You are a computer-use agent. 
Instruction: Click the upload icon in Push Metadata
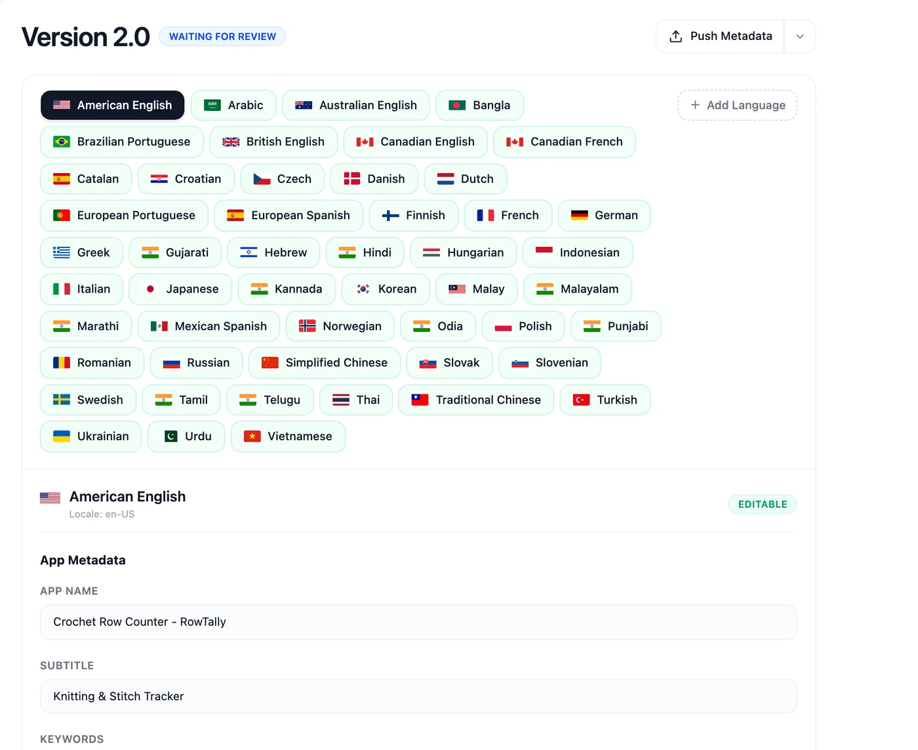[x=675, y=37]
